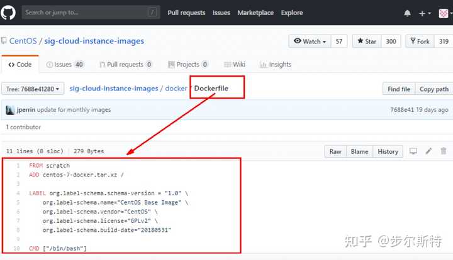This screenshot has height=260, width=453.
Task: Click the ADD centos-7-docker.tar.xz line
Action: [x=76, y=175]
